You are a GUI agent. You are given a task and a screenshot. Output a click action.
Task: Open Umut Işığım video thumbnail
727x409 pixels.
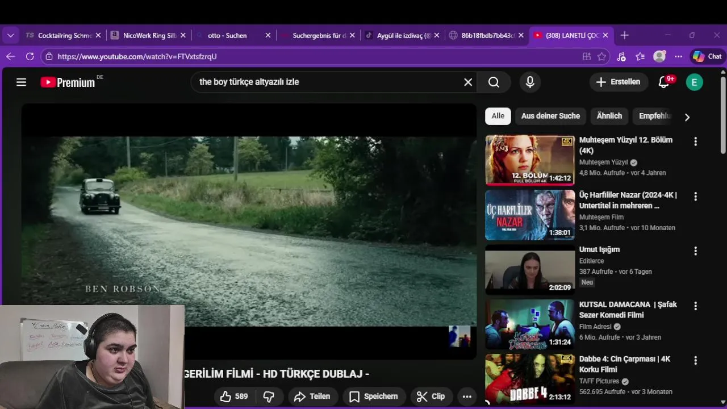pyautogui.click(x=530, y=270)
